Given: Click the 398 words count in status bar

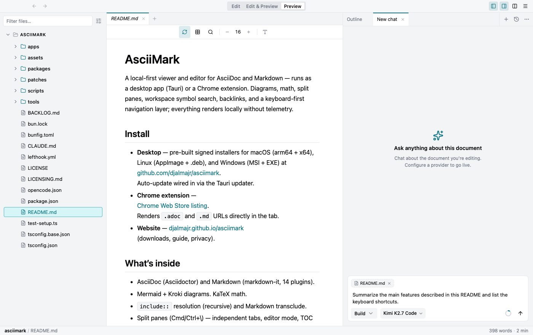Looking at the screenshot, I should coord(500,331).
